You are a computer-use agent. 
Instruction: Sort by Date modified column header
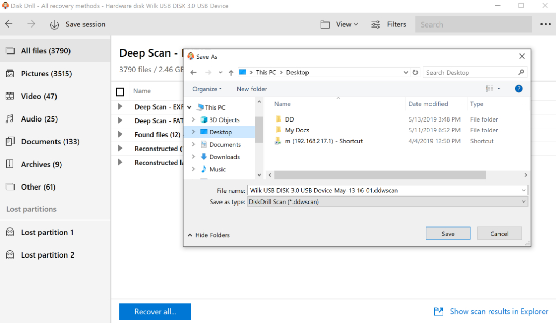(428, 104)
